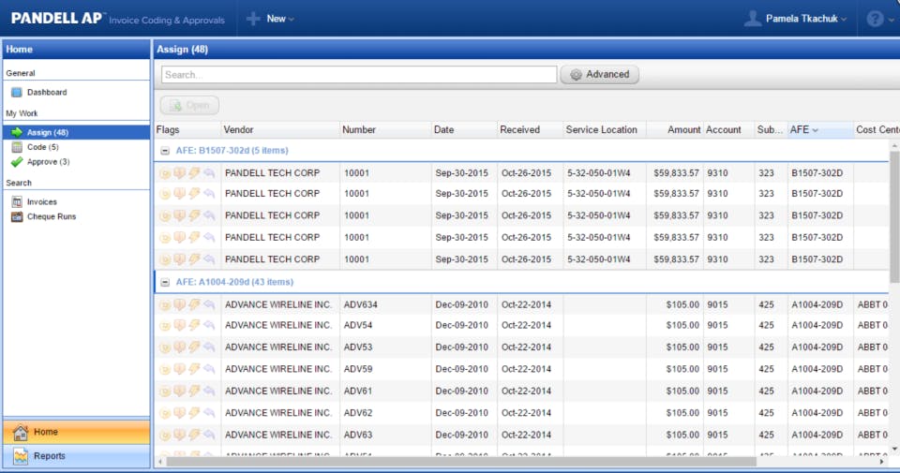
Task: Click the clock flag on ADV59 row
Action: pyautogui.click(x=165, y=369)
